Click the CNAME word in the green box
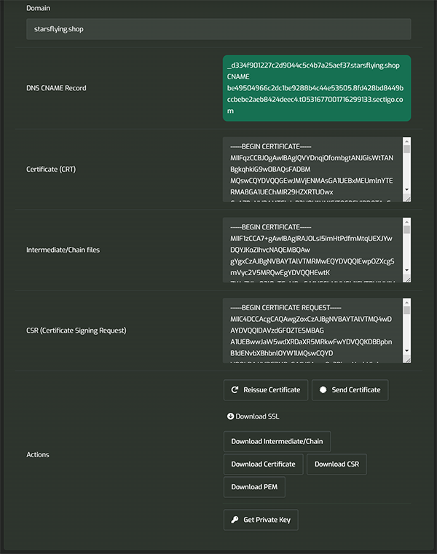437x554 pixels. [x=238, y=76]
